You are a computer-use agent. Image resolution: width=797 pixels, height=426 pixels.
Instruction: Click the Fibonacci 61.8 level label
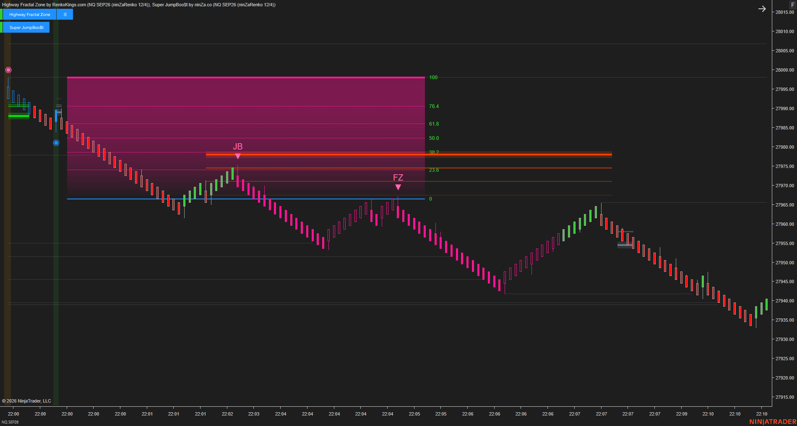(434, 124)
